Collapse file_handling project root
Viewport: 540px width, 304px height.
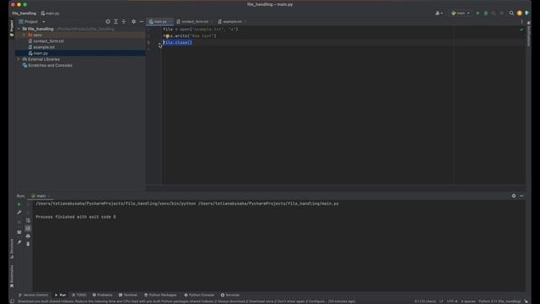[x=19, y=29]
